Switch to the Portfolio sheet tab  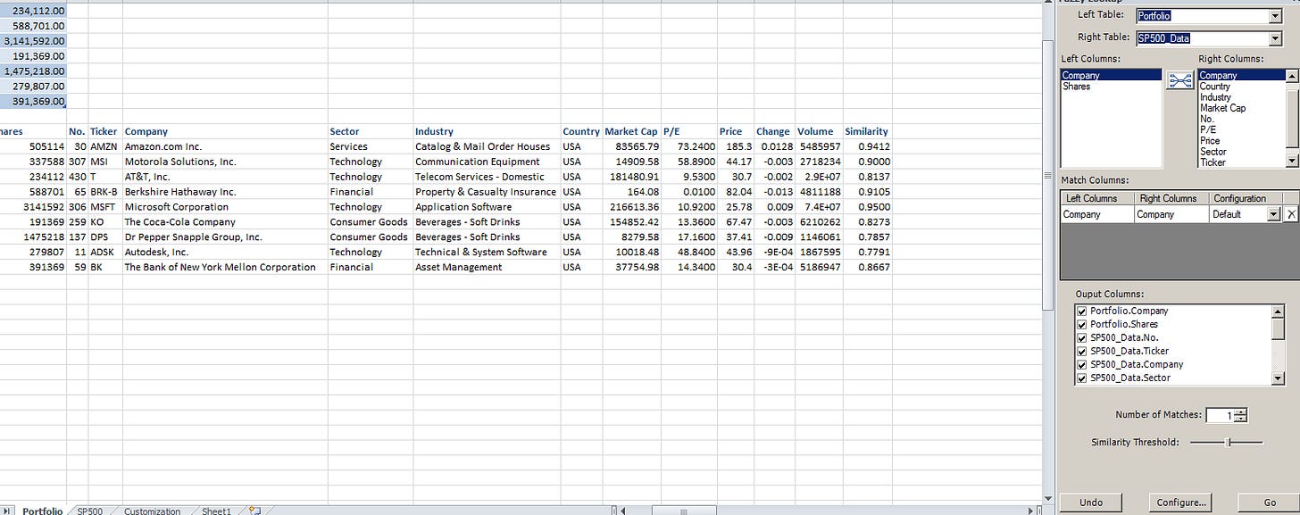43,511
